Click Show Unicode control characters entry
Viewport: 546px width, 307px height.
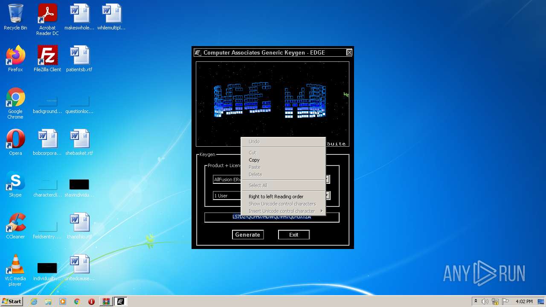coord(282,204)
